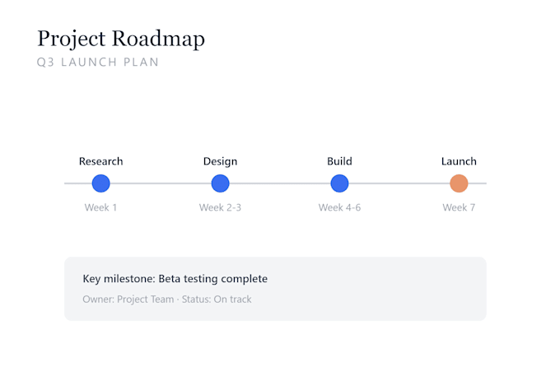
Task: Click the blue Build milestone dot
Action: (x=339, y=183)
